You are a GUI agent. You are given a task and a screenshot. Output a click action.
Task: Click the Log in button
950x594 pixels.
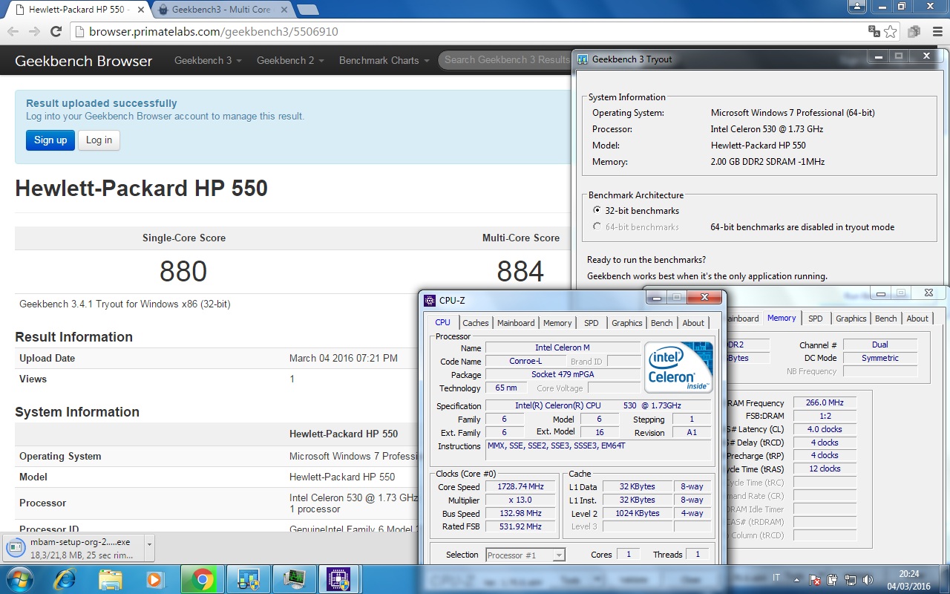[99, 140]
